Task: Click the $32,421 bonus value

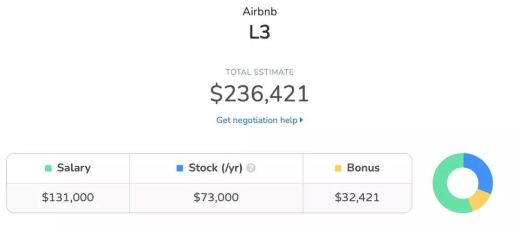Action: coord(357,197)
